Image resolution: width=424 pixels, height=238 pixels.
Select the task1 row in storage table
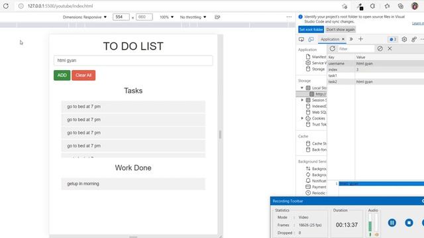[x=376, y=75]
